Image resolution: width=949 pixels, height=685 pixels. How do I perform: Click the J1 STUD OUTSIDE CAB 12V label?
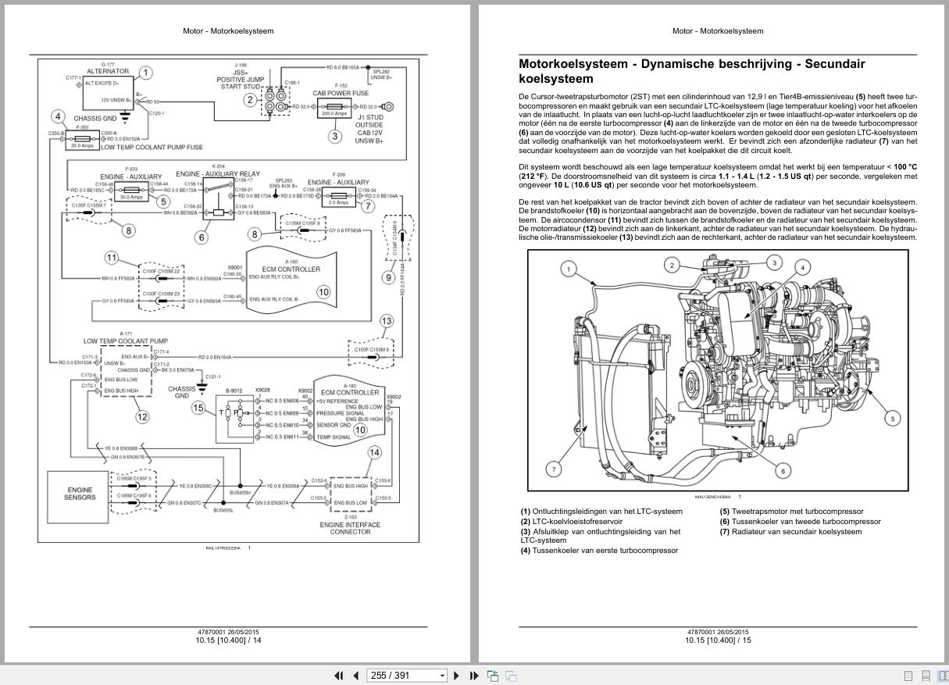(x=369, y=129)
